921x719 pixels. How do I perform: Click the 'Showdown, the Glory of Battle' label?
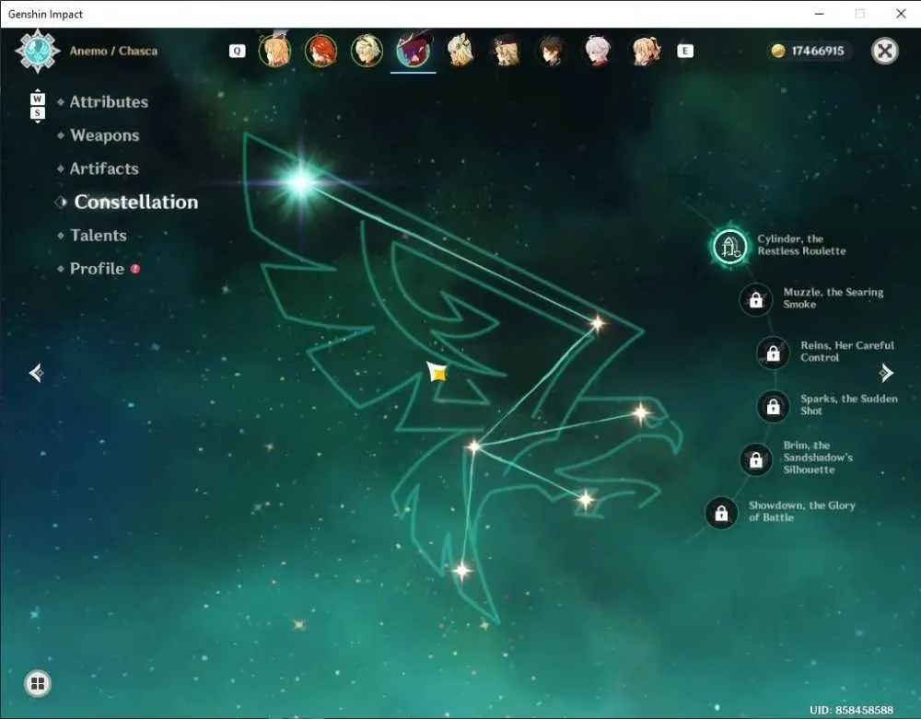click(x=802, y=511)
